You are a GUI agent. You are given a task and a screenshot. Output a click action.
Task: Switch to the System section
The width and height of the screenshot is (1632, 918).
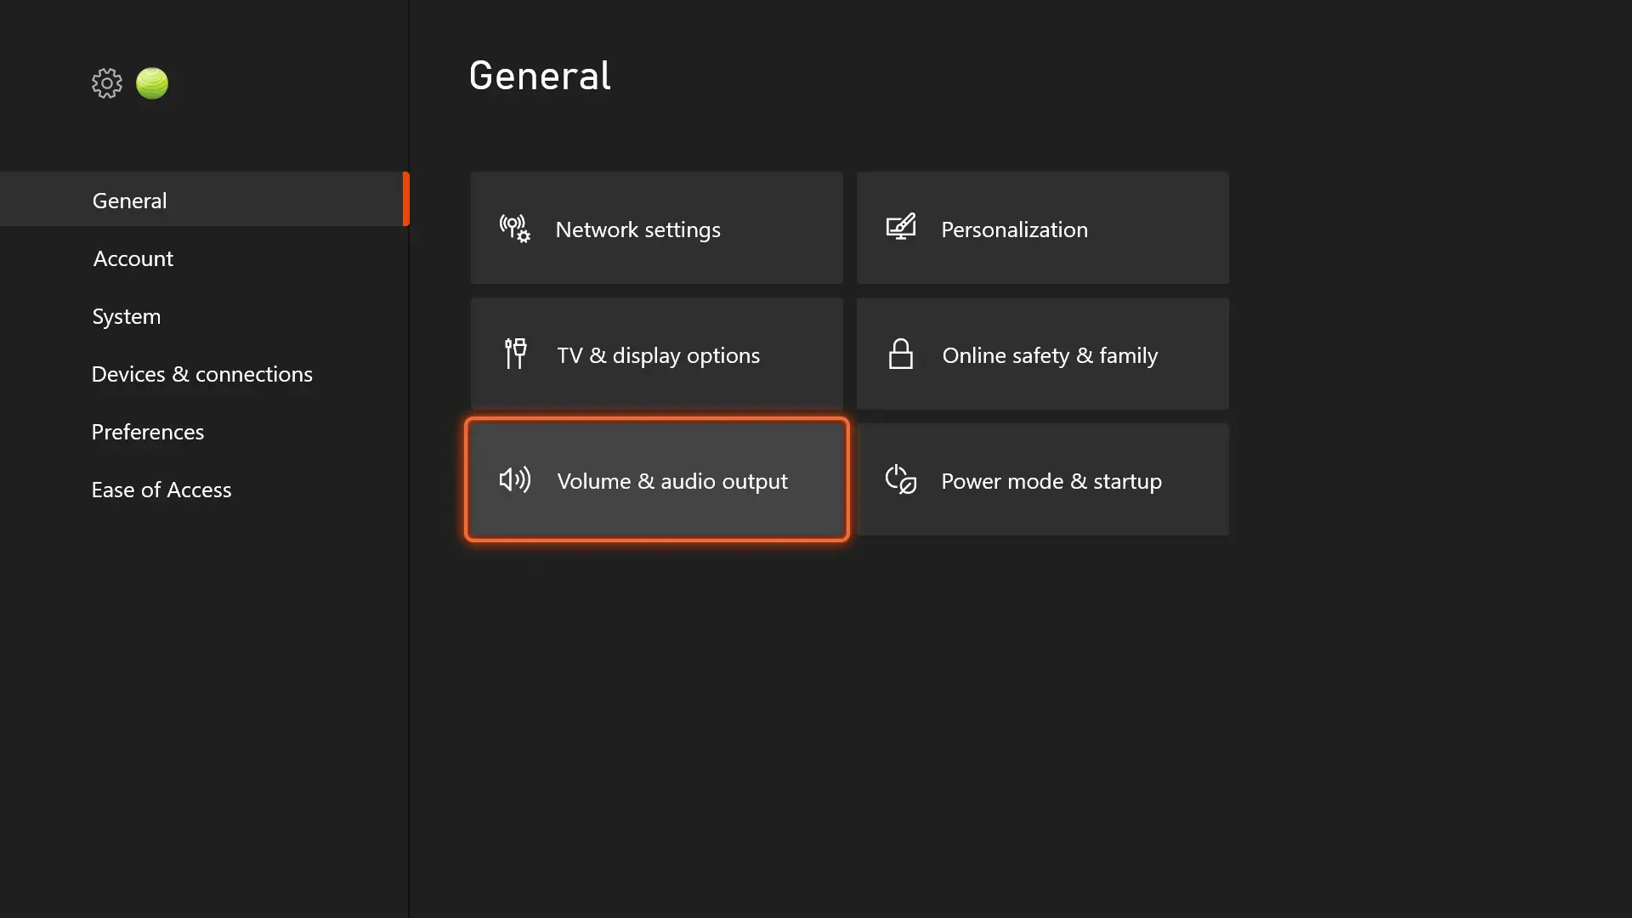[126, 316]
